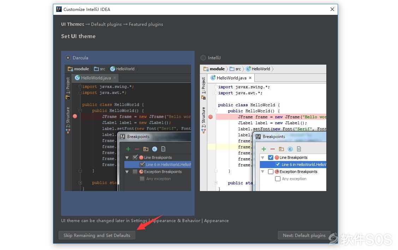This screenshot has height=250, width=398.
Task: Close HelloWorld.java tab in IntelliJ preview
Action: click(x=250, y=78)
